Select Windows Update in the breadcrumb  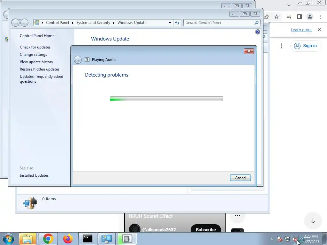(132, 23)
